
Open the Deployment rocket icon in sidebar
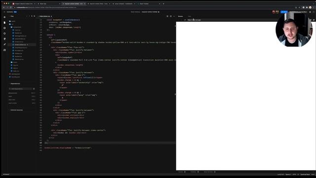pos(4,44)
